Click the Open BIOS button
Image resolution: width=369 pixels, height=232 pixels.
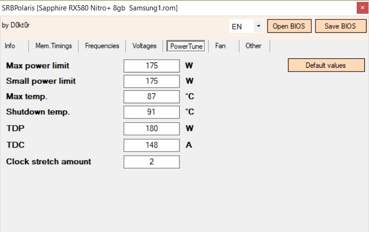[x=289, y=26]
